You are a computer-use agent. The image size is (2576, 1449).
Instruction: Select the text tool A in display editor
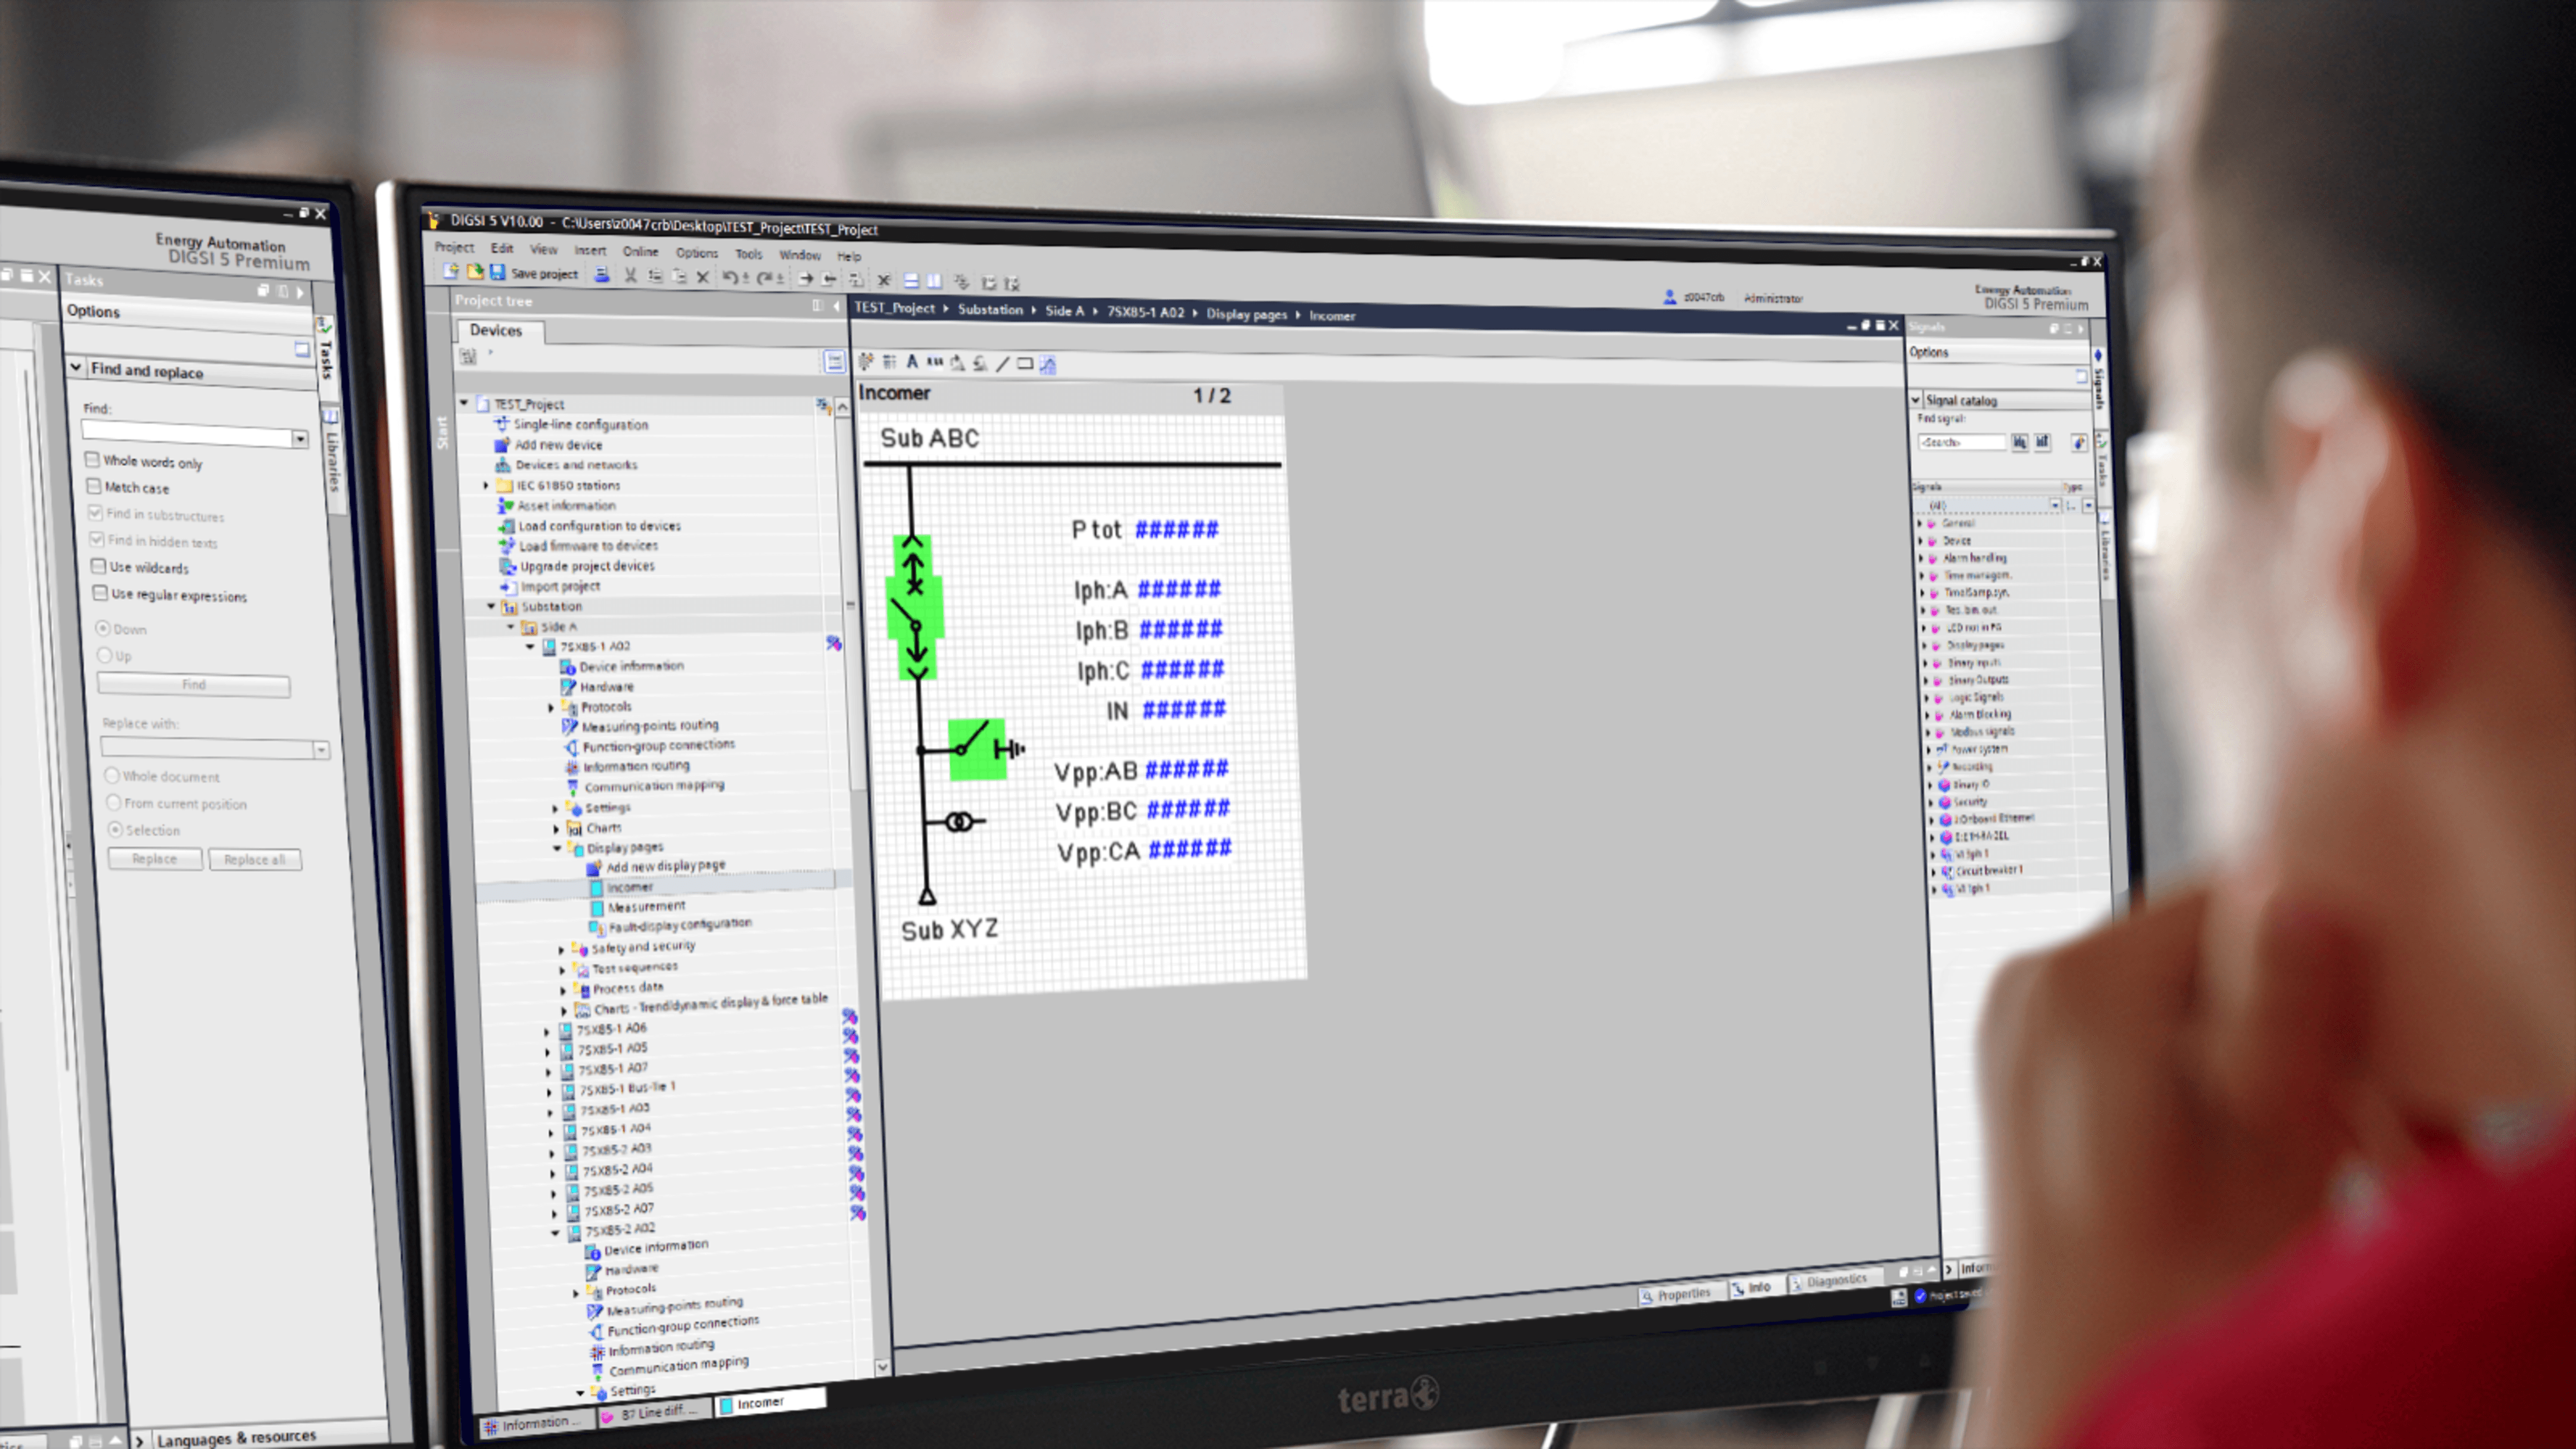pos(912,362)
